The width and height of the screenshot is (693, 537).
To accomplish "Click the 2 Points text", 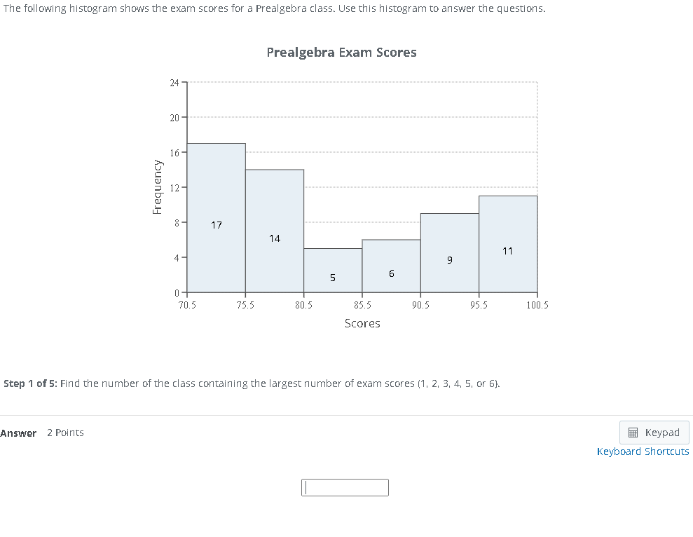I will click(x=65, y=433).
